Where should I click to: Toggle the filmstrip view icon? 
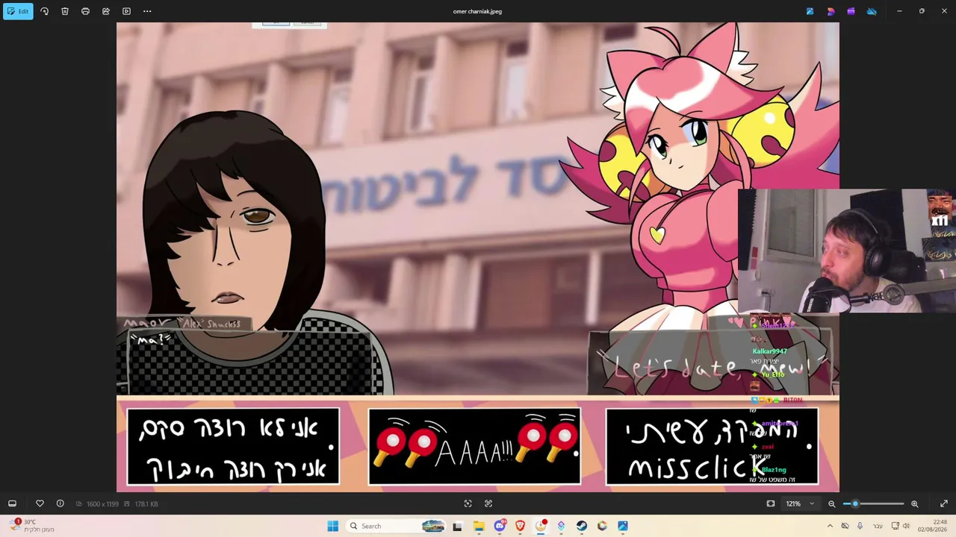(12, 503)
